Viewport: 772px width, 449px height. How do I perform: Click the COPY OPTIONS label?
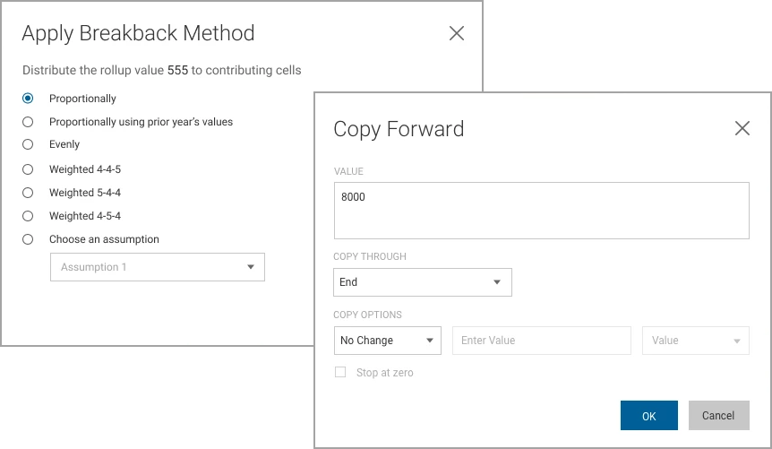coord(367,315)
